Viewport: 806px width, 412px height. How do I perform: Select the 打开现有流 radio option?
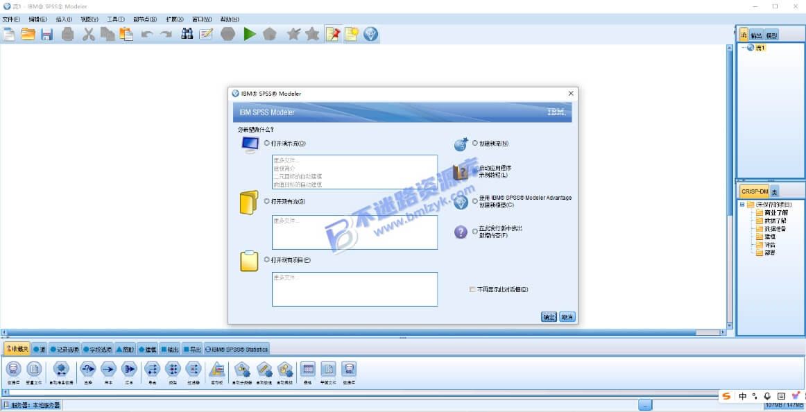tap(267, 201)
